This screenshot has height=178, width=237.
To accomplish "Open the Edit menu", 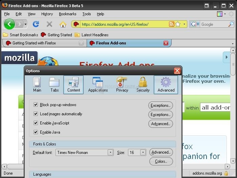I will tap(19, 14).
